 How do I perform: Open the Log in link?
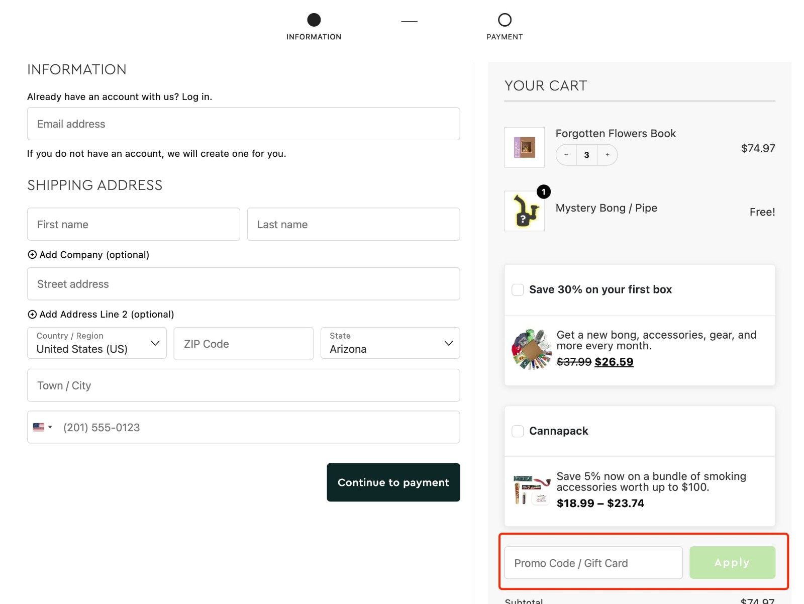pos(196,96)
